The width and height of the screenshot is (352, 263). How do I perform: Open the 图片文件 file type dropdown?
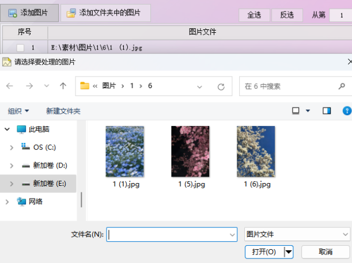(297, 234)
